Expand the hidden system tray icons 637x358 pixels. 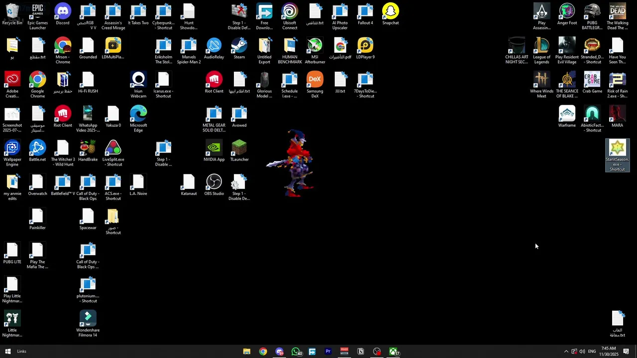pos(566,352)
